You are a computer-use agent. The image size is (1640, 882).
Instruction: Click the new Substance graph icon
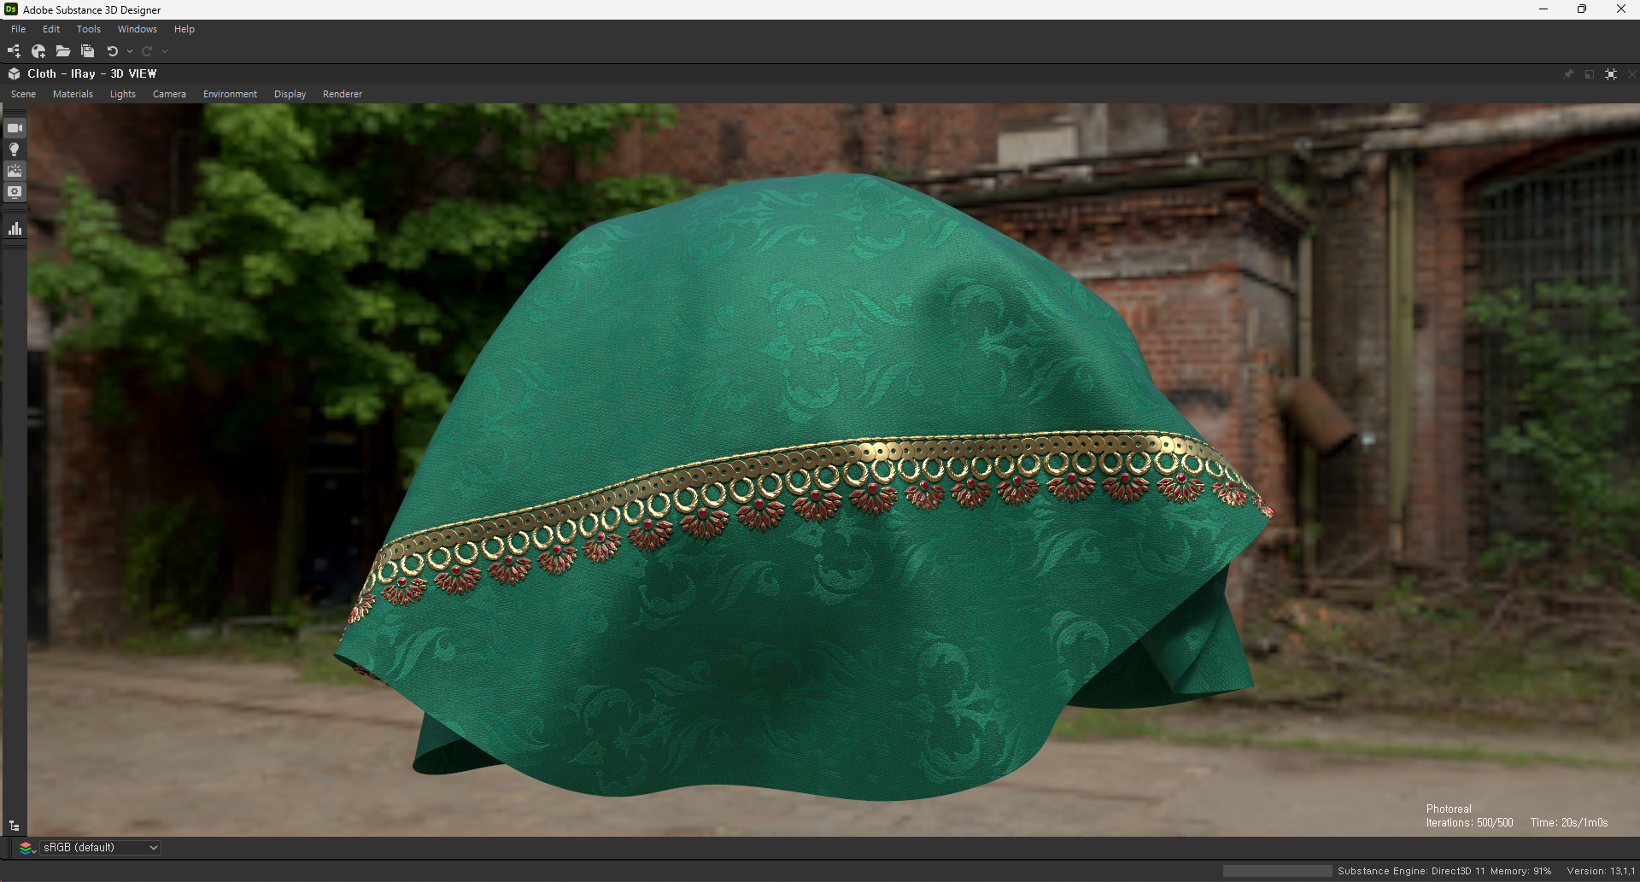coord(14,51)
